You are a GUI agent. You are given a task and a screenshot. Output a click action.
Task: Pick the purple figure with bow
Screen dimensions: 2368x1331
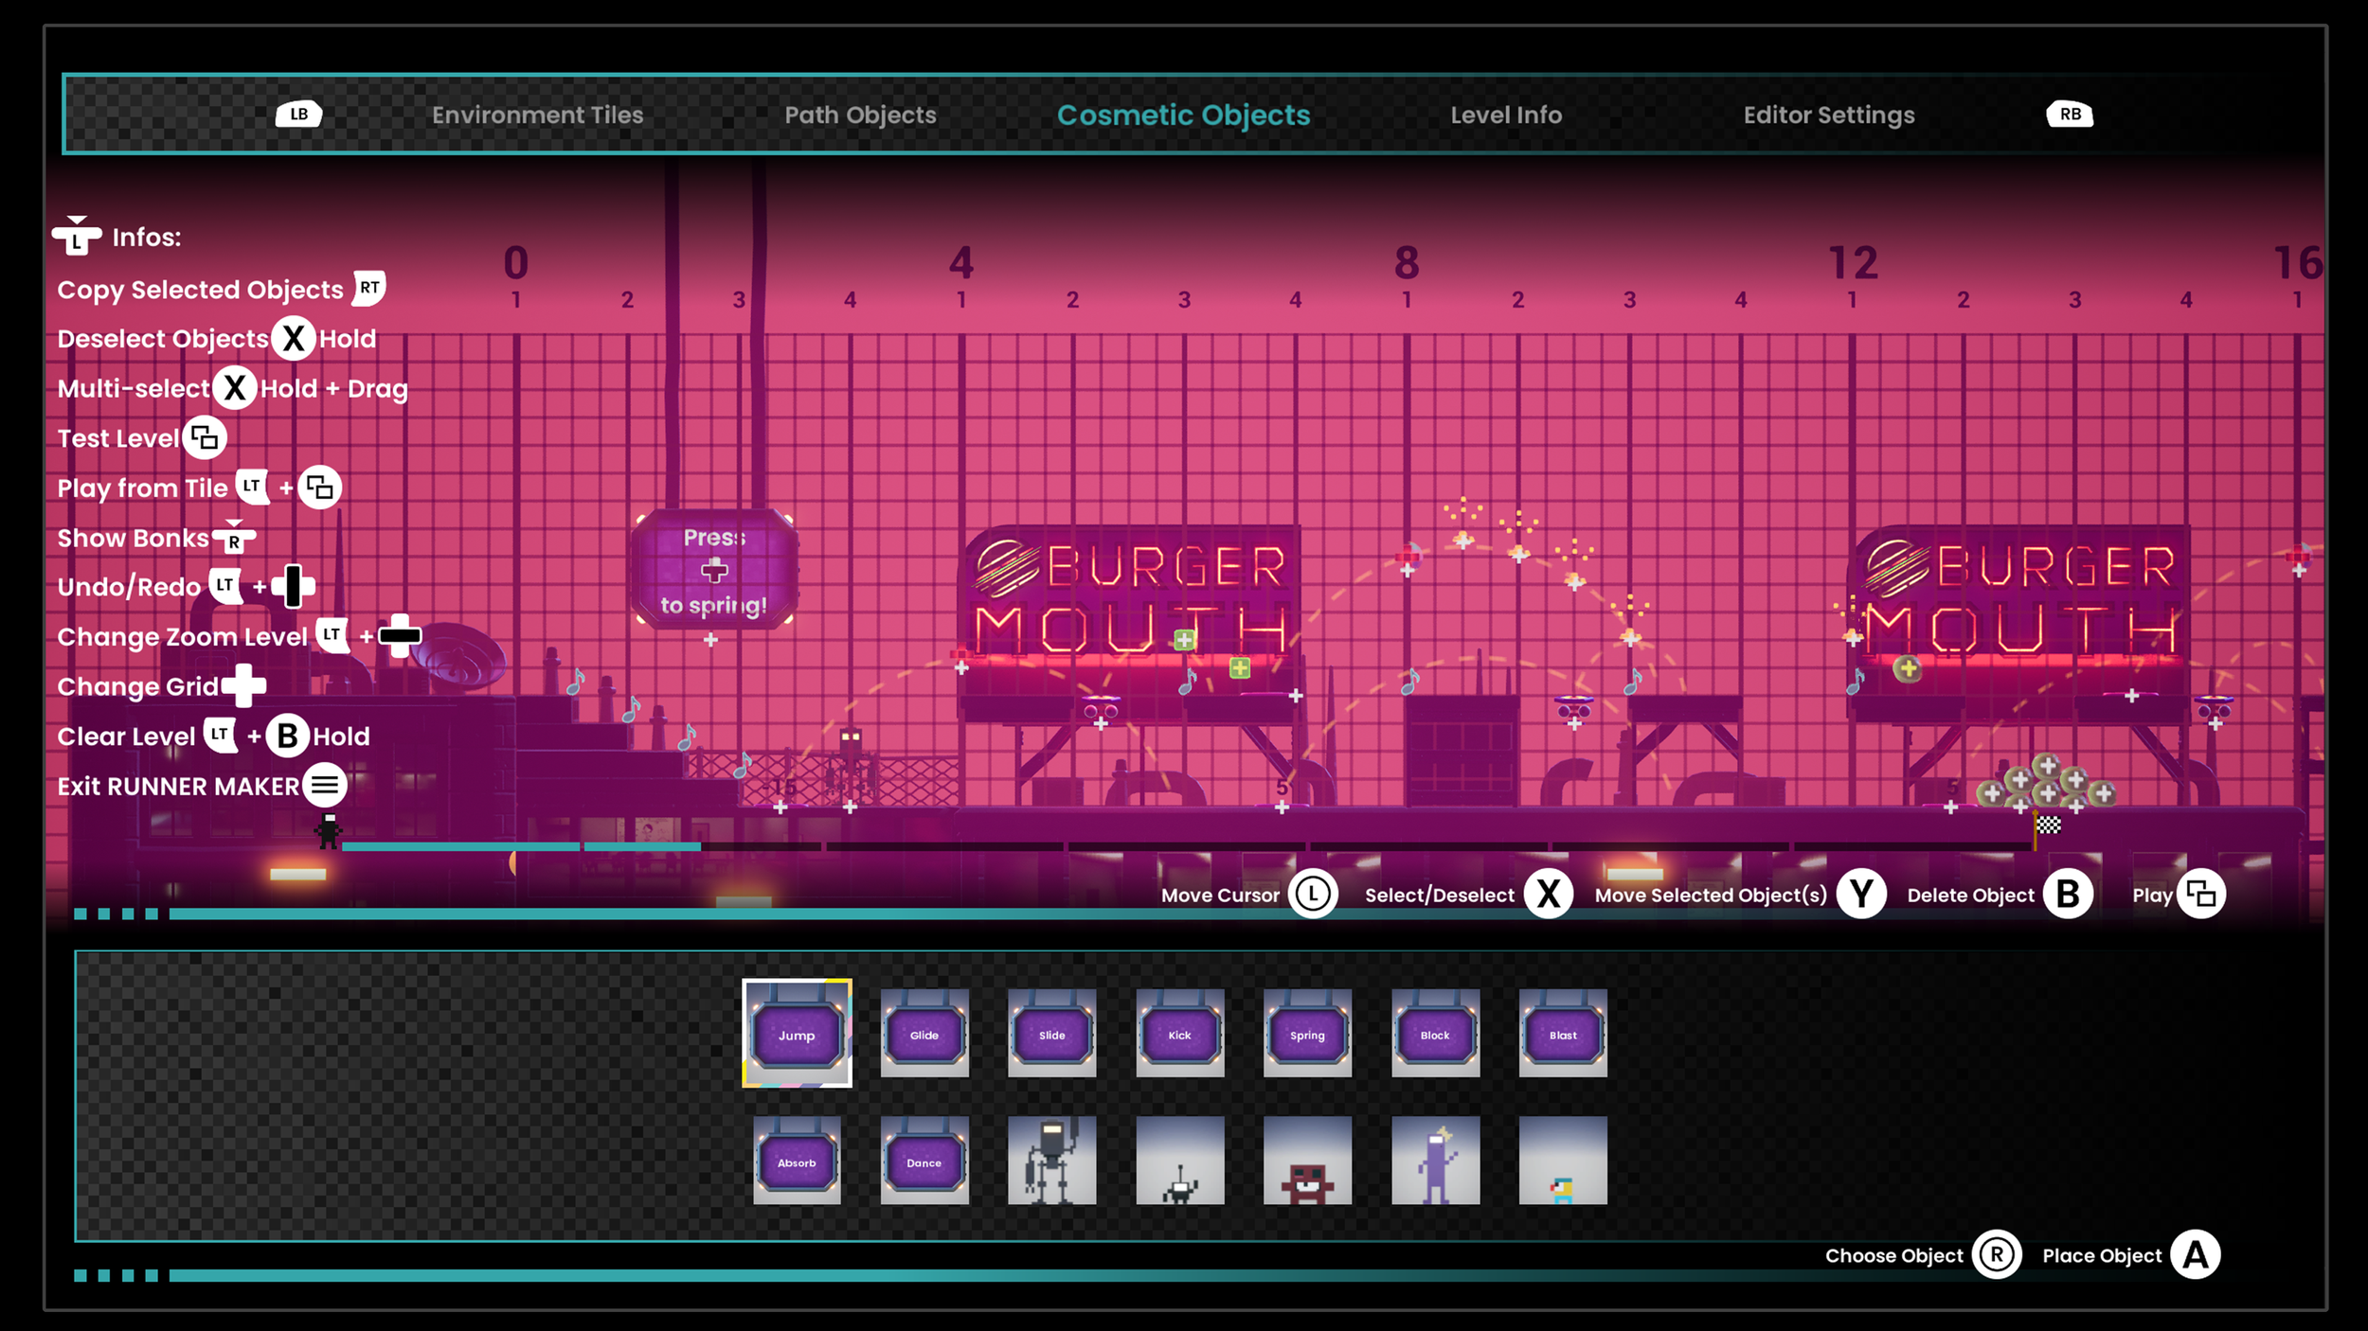click(1435, 1161)
